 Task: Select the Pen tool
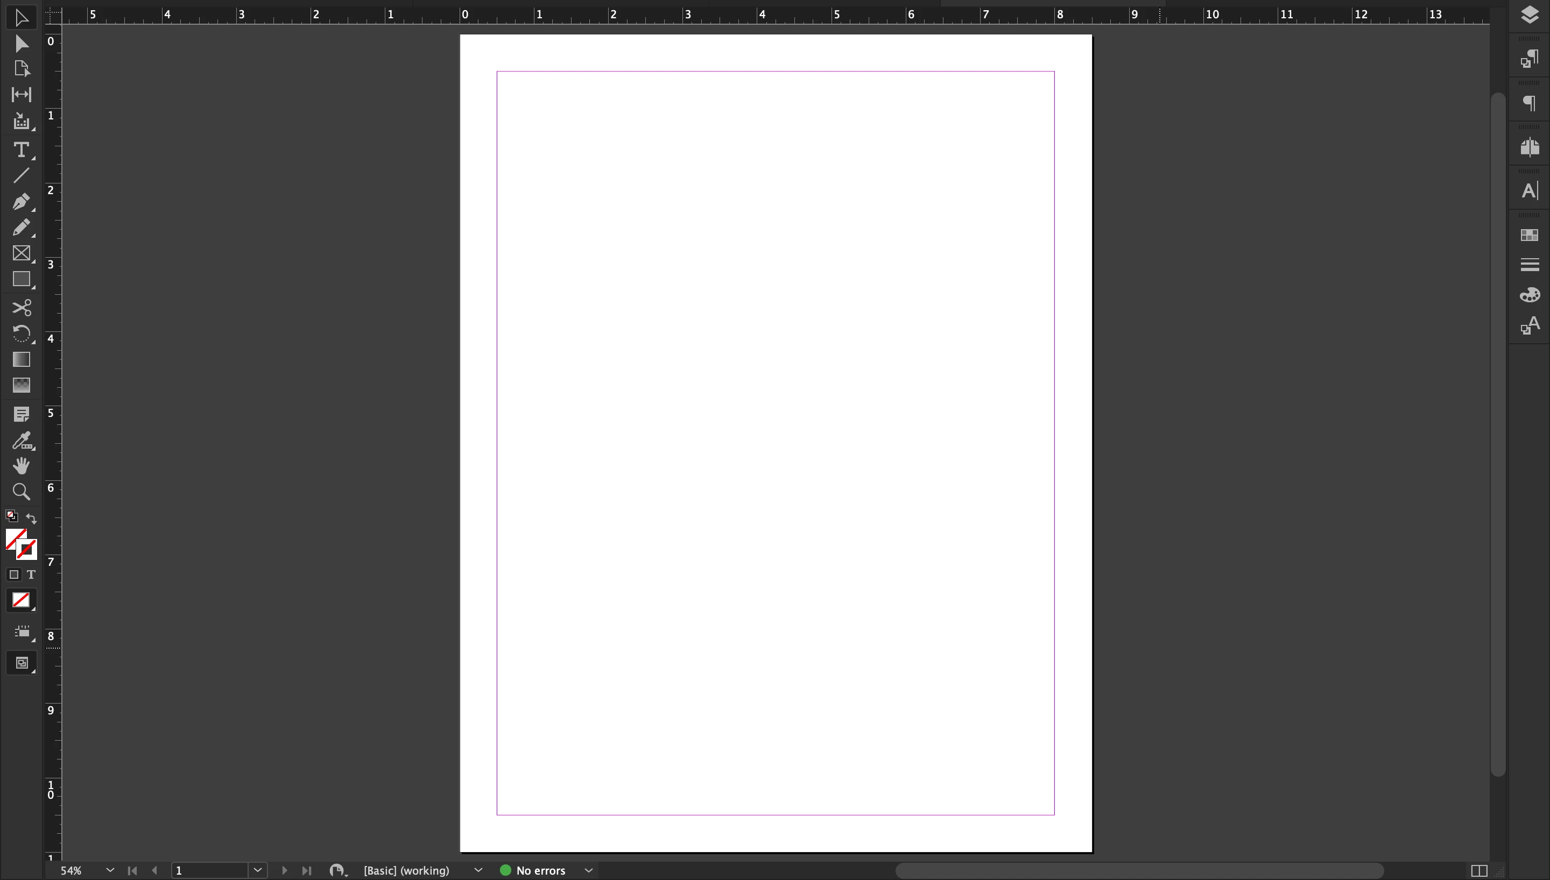pos(21,201)
